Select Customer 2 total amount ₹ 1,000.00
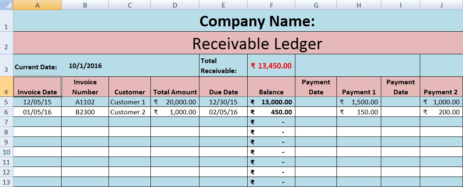The width and height of the screenshot is (463, 187). [175, 112]
